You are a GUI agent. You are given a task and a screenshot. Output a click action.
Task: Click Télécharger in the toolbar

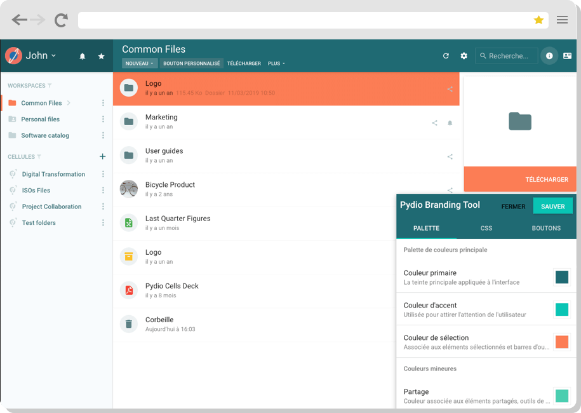[x=244, y=64]
